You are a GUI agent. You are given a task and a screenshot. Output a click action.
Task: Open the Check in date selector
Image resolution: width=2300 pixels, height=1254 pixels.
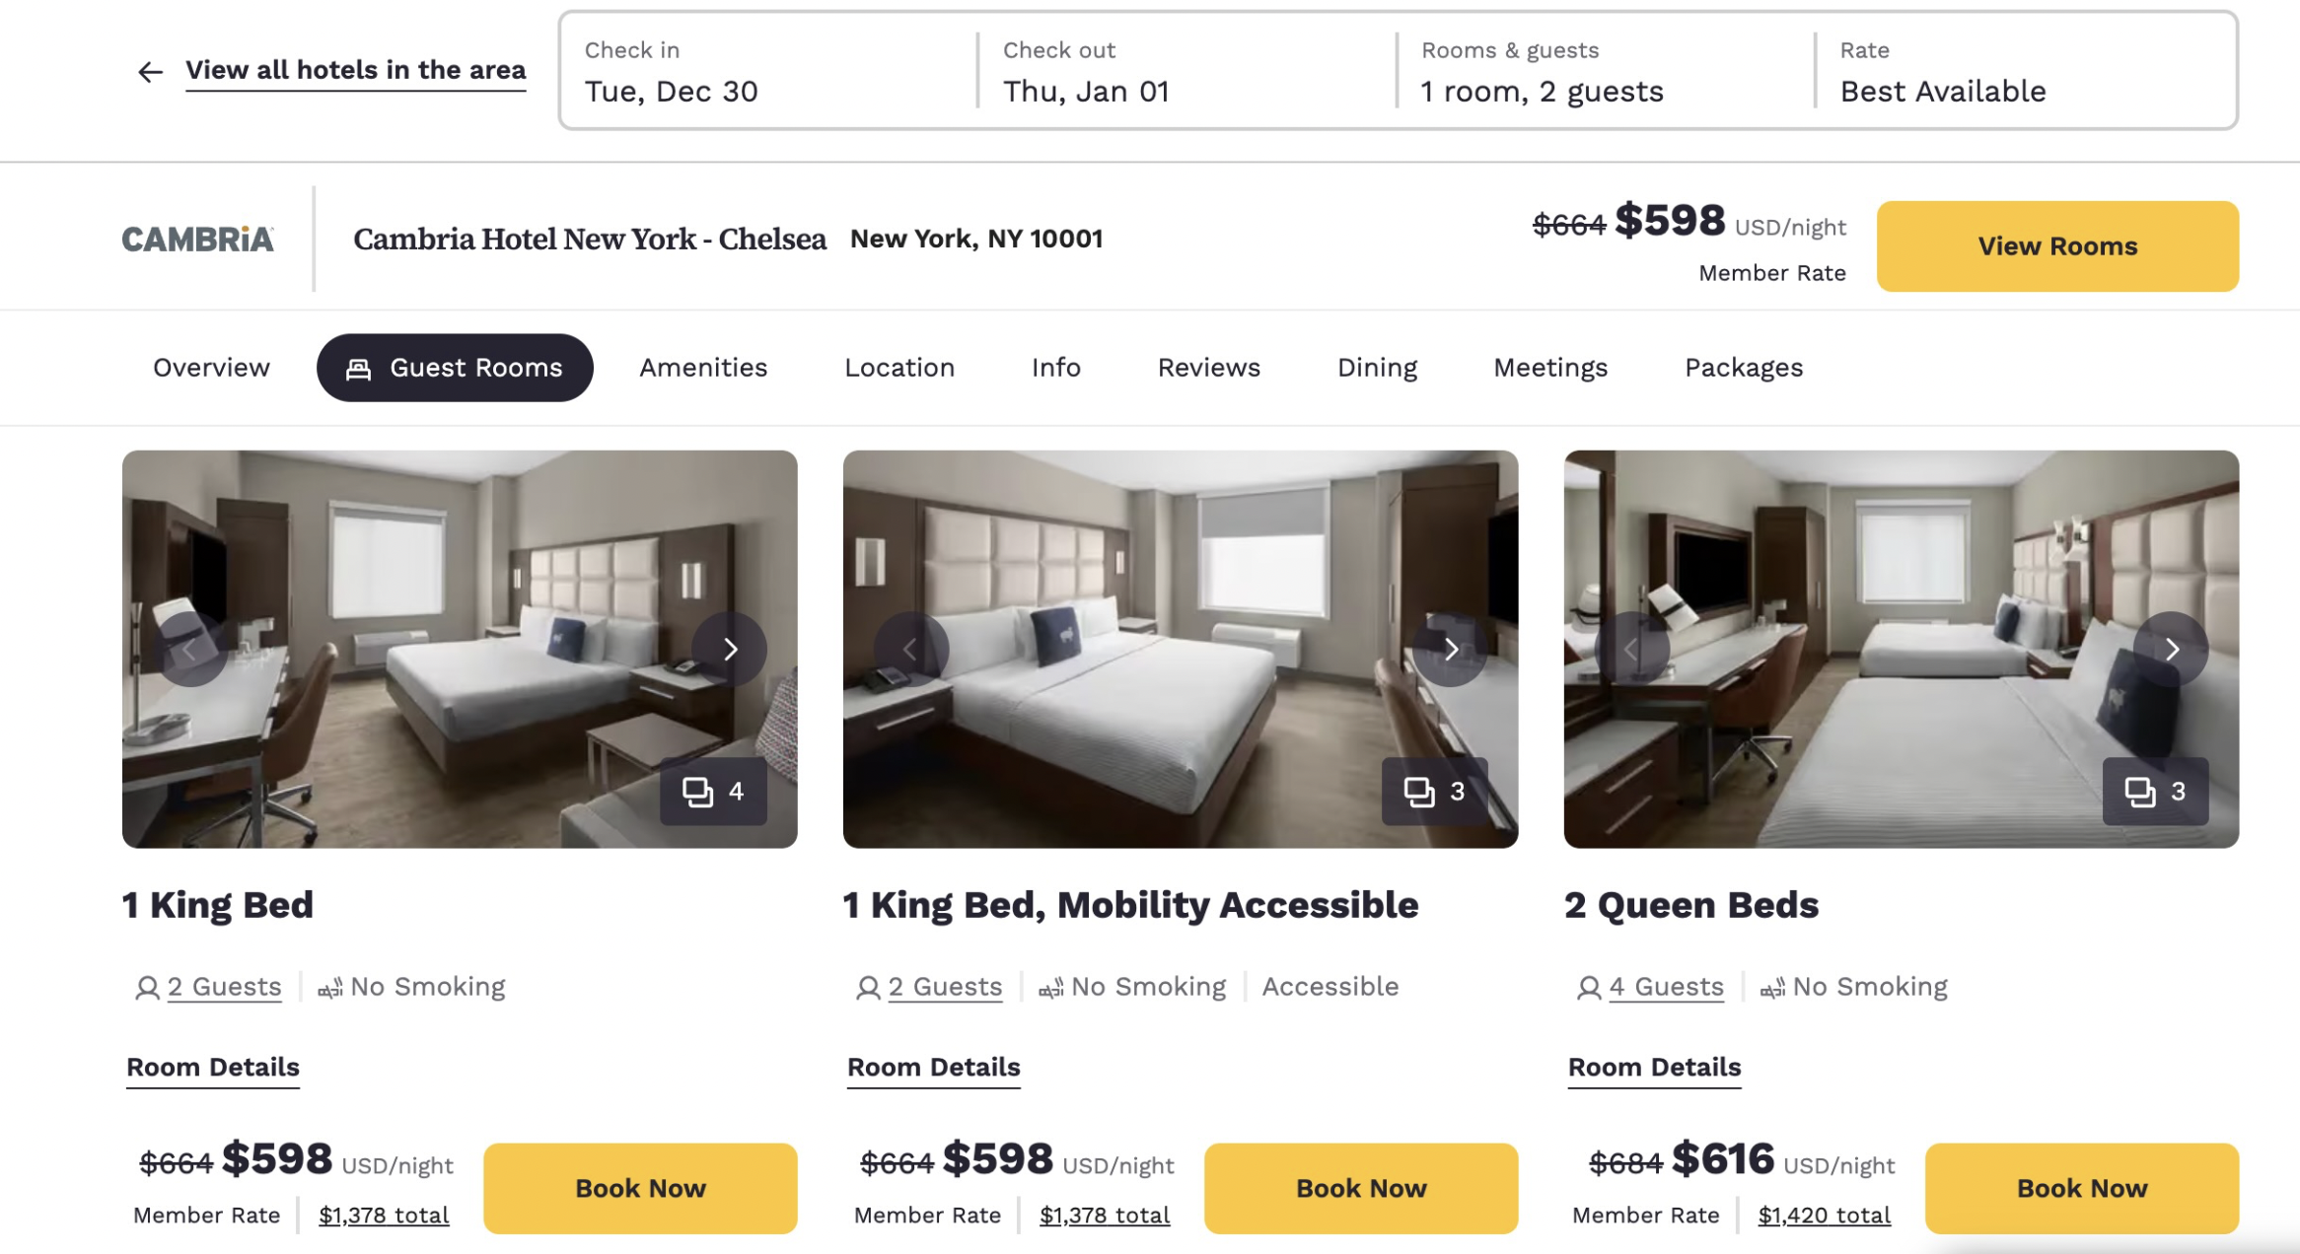[x=769, y=72]
